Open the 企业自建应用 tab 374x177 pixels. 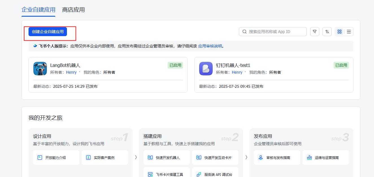click(38, 10)
